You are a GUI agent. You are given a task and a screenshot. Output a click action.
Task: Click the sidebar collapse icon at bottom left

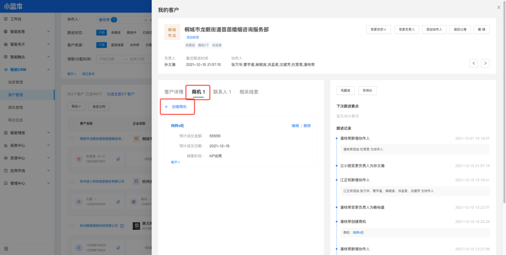(x=6, y=249)
